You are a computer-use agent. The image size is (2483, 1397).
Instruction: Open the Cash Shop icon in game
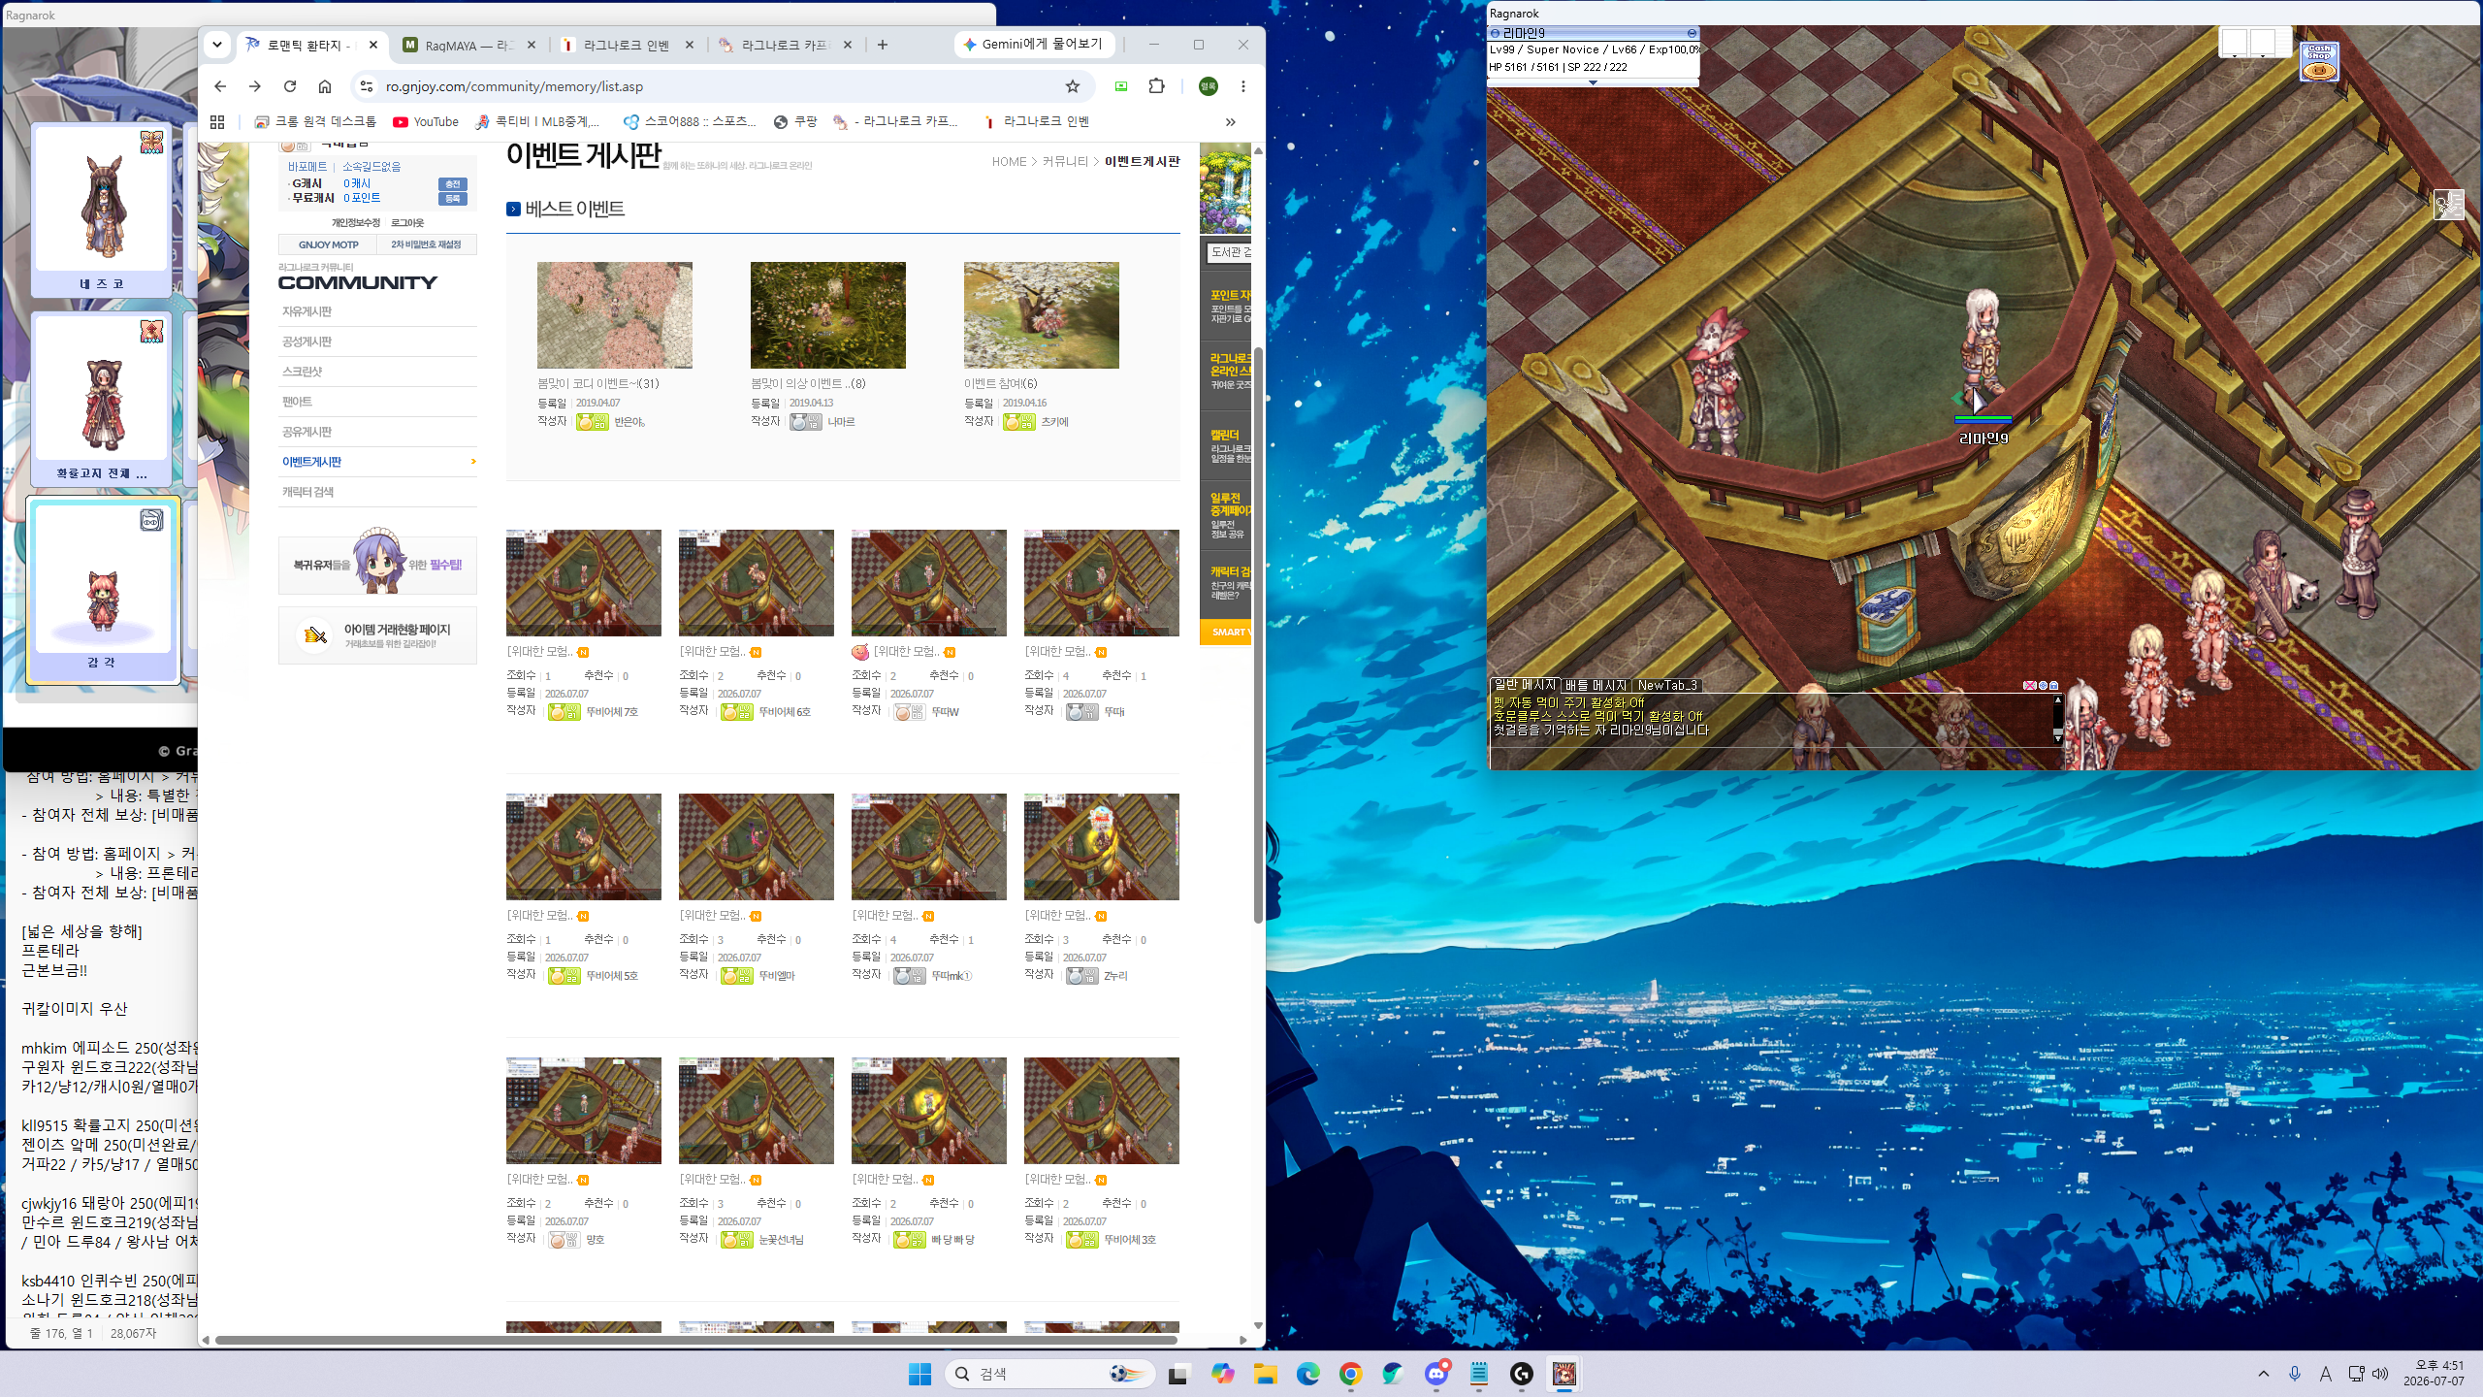click(x=2318, y=61)
